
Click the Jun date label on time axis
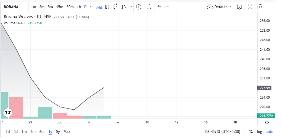[60, 122]
